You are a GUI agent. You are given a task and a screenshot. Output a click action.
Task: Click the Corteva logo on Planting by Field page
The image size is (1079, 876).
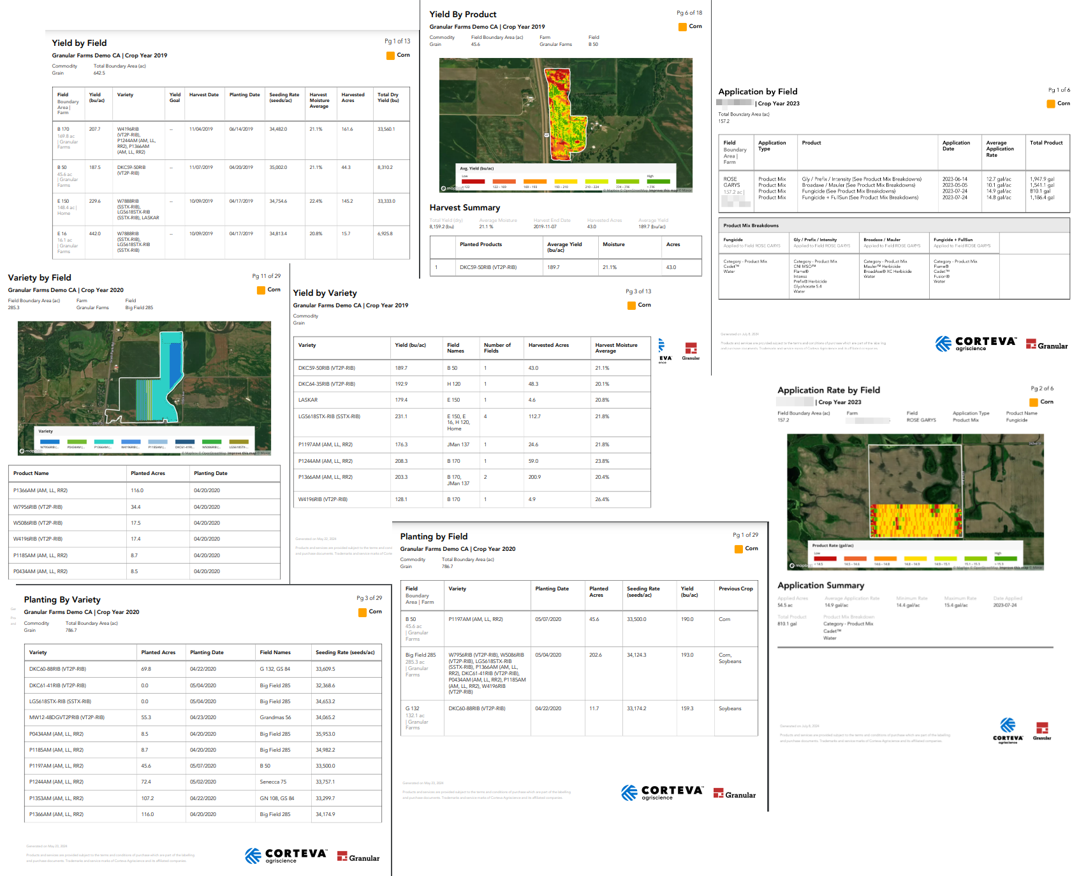pyautogui.click(x=661, y=792)
